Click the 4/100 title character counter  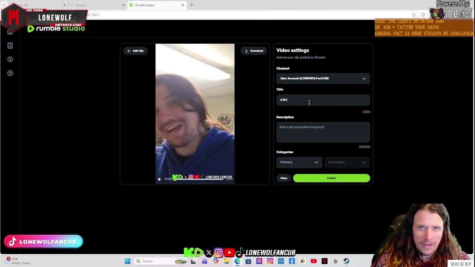point(366,112)
